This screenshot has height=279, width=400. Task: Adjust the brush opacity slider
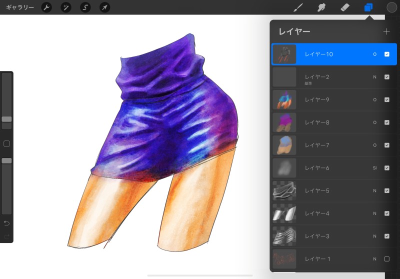click(6, 160)
